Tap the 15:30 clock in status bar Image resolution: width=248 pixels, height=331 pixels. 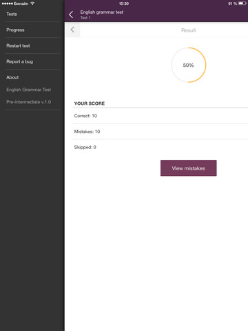pos(124,3)
